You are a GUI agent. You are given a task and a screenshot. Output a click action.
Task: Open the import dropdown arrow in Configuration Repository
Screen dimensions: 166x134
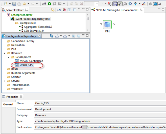69,36
